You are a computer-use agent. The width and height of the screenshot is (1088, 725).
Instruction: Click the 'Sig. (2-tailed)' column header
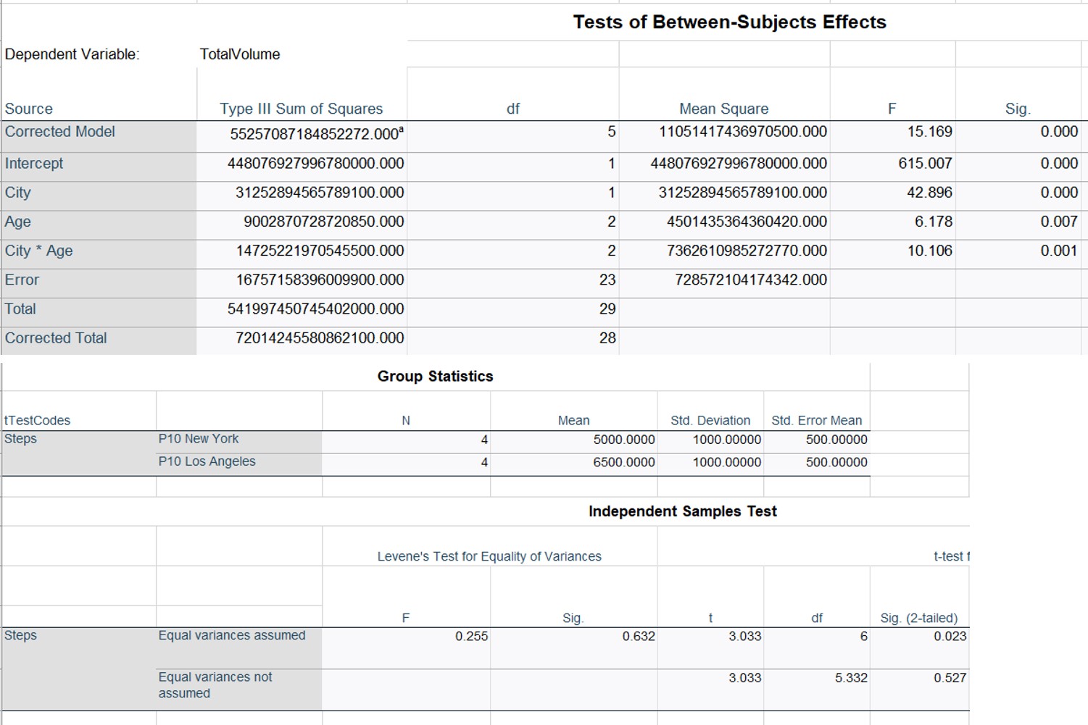[x=918, y=618]
